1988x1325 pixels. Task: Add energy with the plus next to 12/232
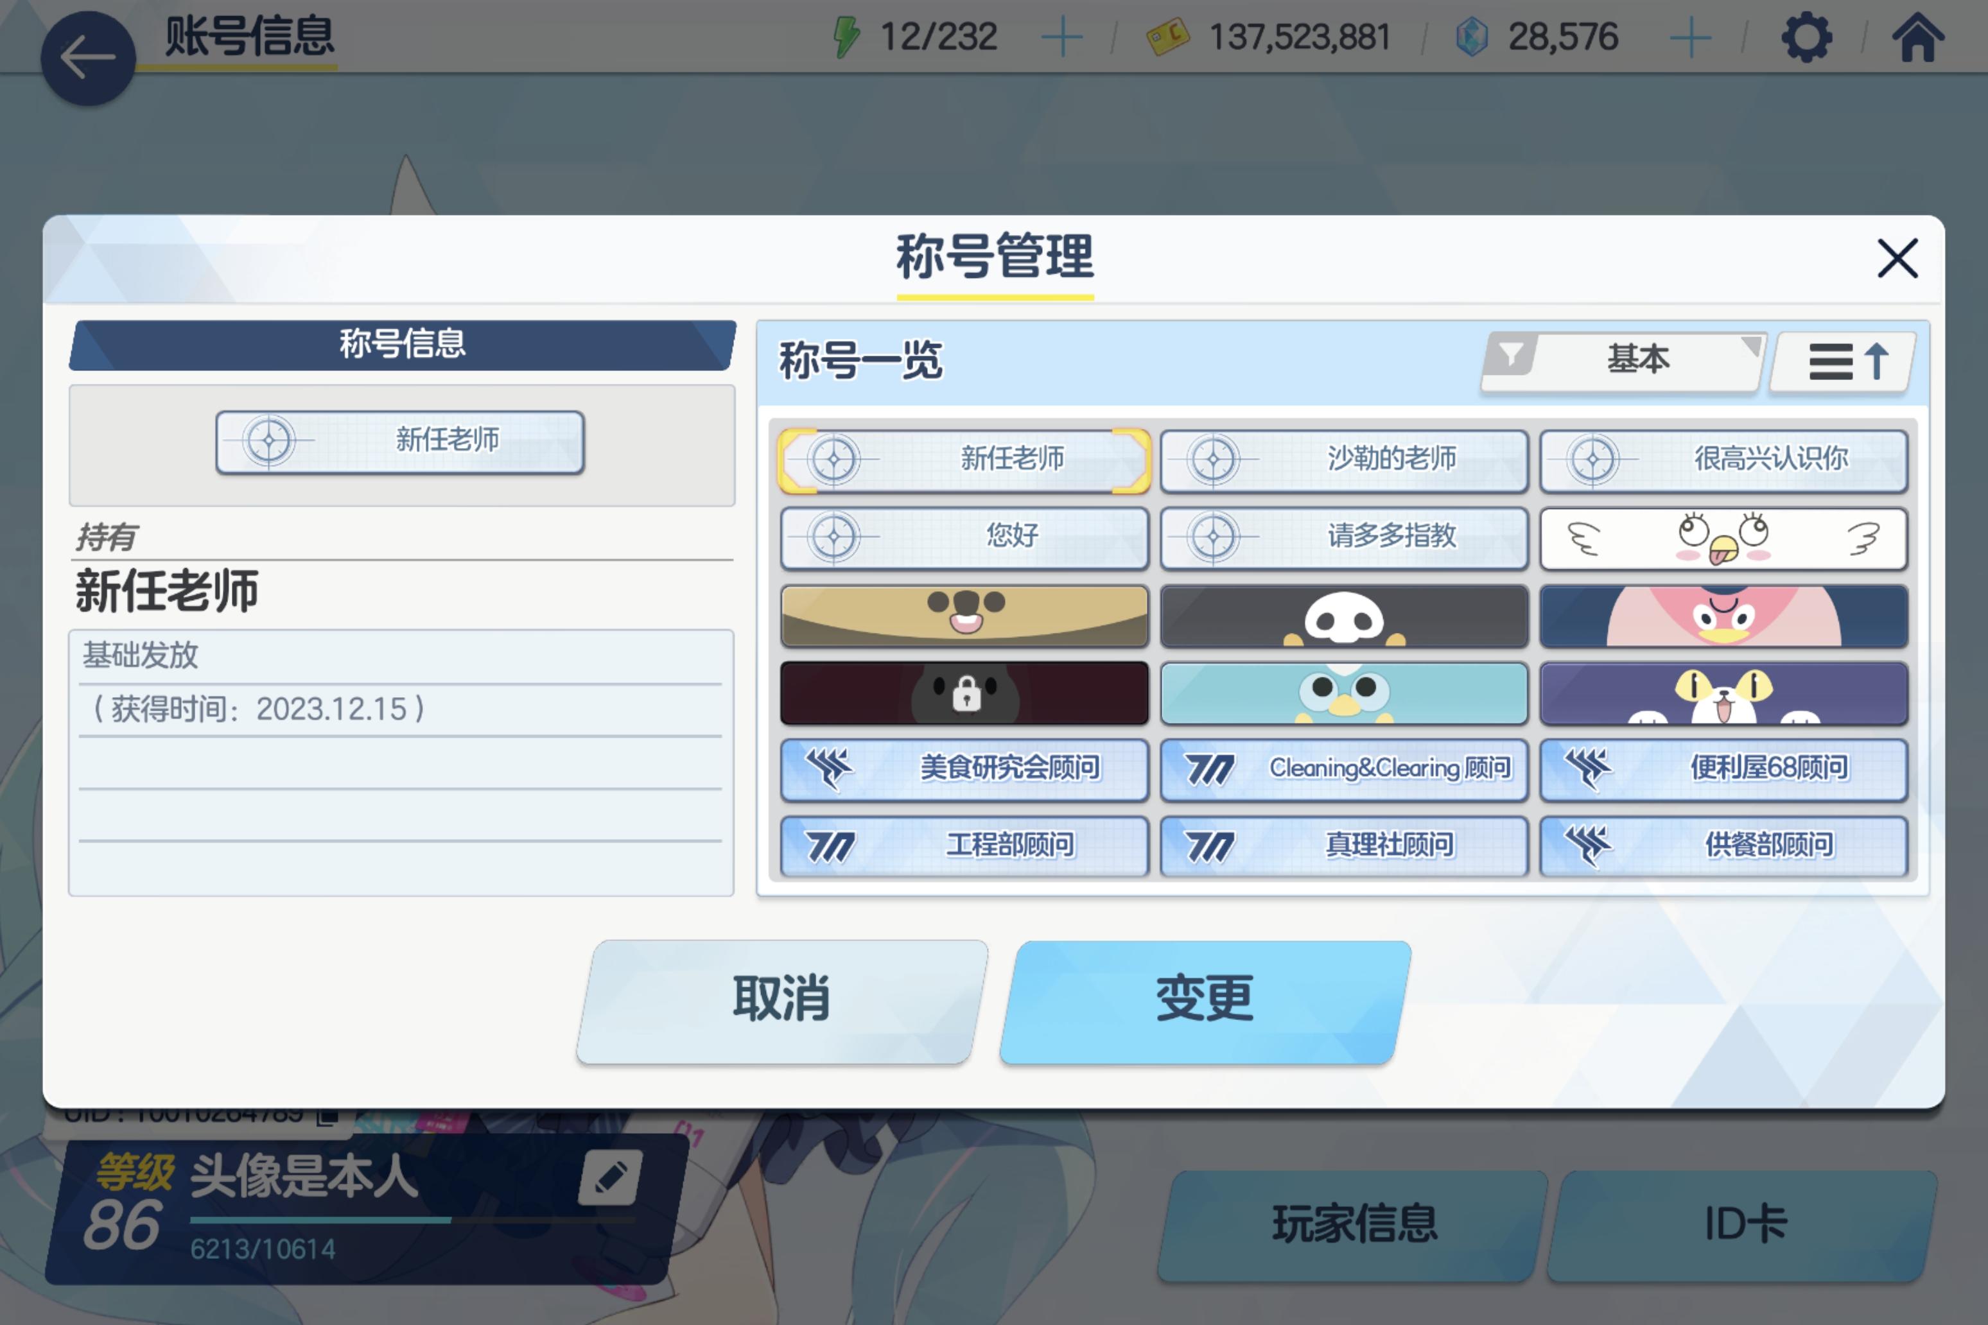1061,38
